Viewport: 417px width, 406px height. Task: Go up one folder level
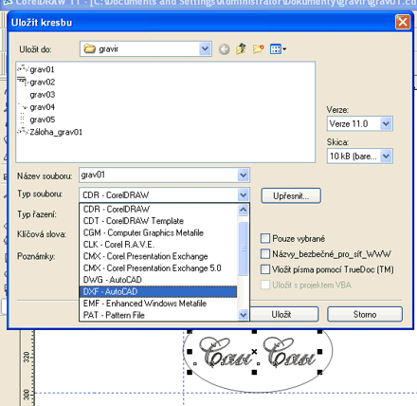pyautogui.click(x=242, y=49)
